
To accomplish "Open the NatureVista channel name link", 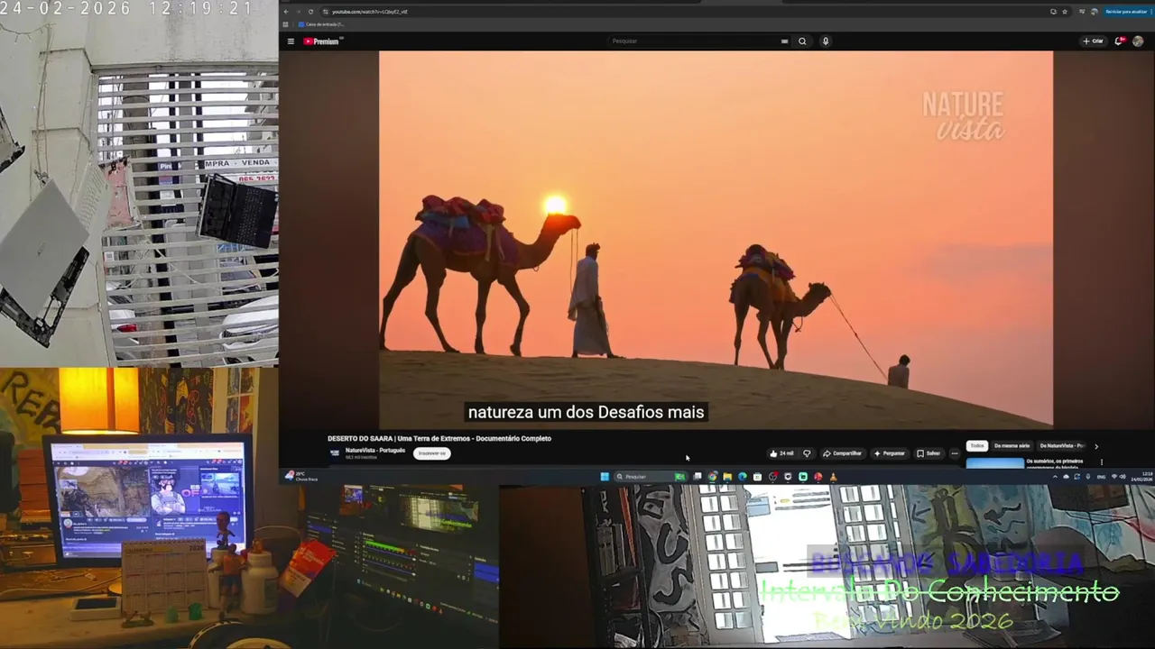I will [375, 450].
